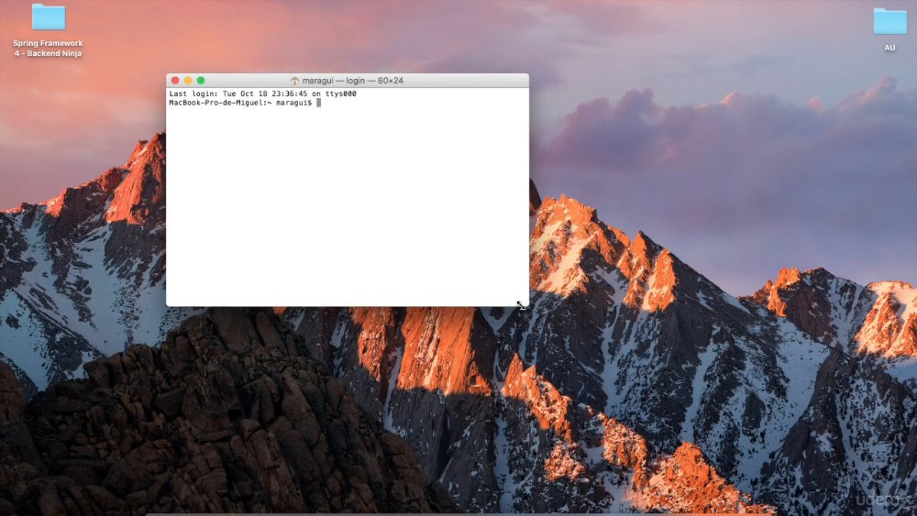This screenshot has height=516, width=917.
Task: Click the 'Spring Framework 4 - Backend Ninja' folder label
Action: (48, 48)
